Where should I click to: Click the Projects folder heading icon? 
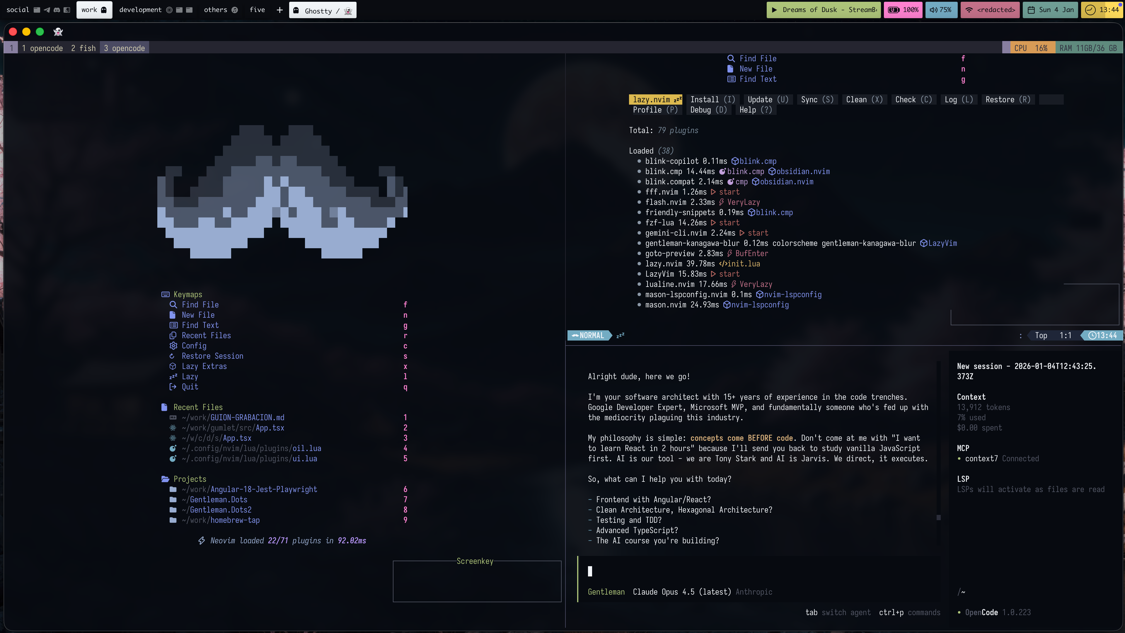[x=165, y=479]
